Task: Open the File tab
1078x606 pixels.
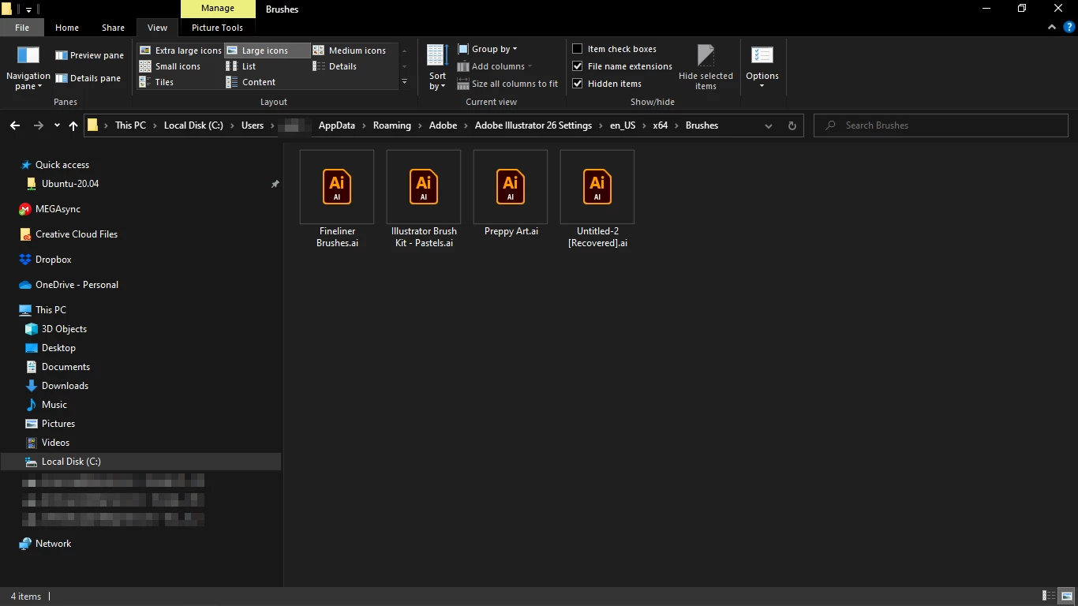Action: pyautogui.click(x=22, y=28)
